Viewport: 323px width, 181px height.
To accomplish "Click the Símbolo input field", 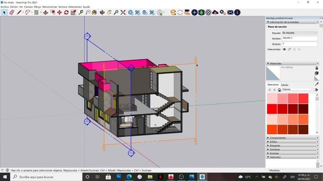I will click(299, 44).
